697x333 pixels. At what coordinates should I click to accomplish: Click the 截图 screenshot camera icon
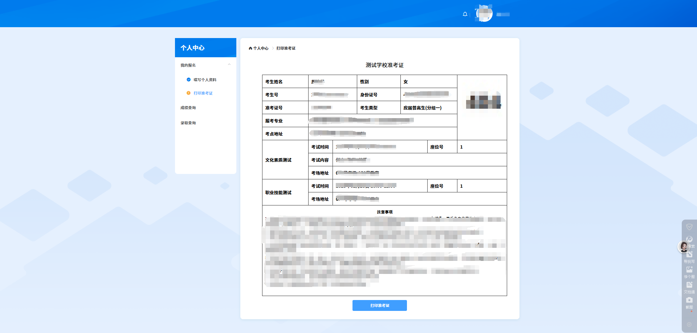pos(689,300)
